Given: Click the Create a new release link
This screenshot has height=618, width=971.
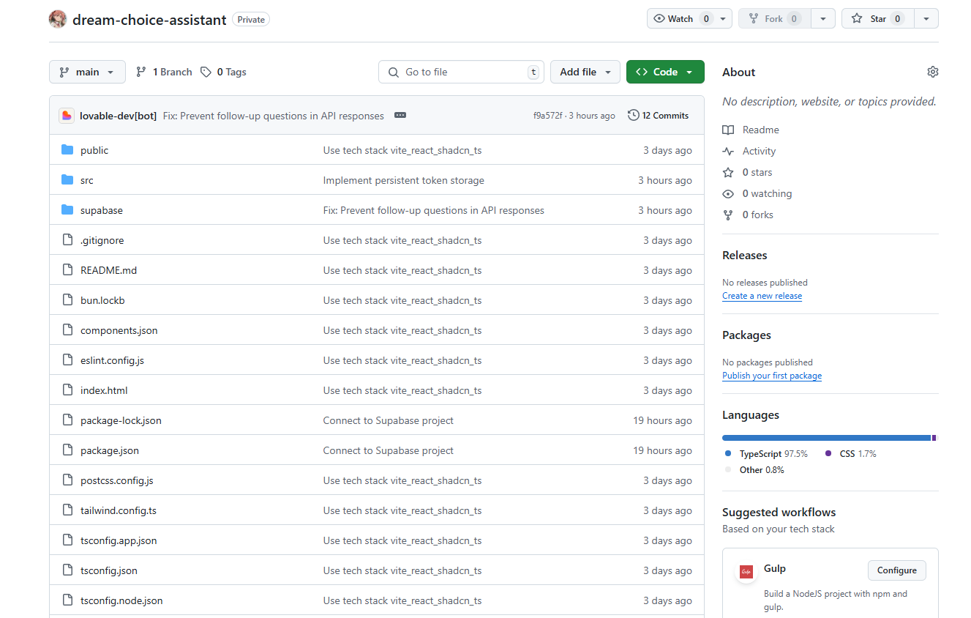Looking at the screenshot, I should [x=762, y=296].
